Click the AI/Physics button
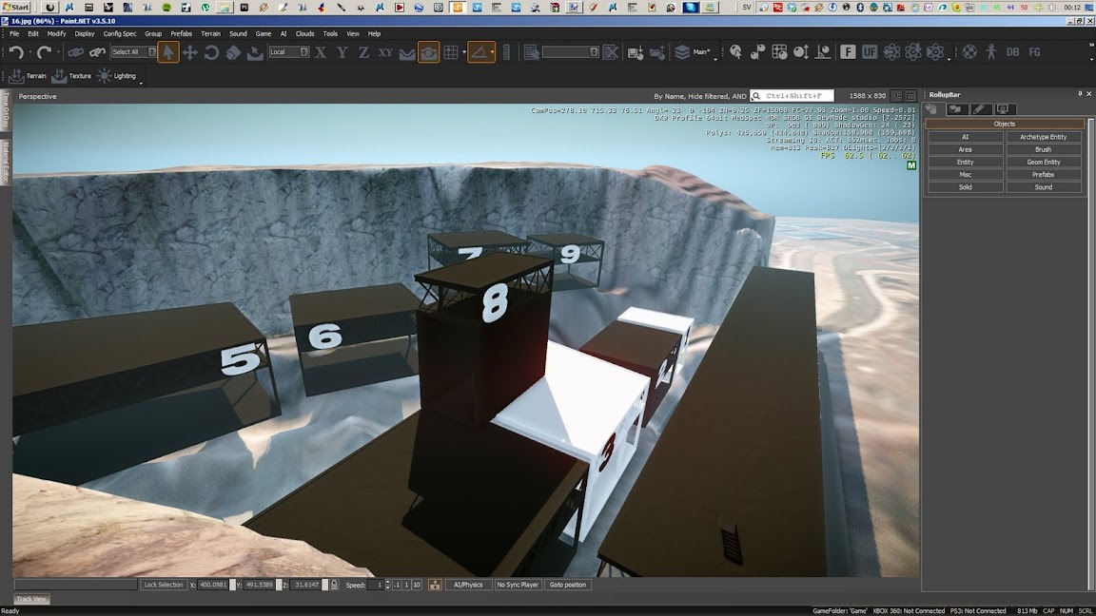 468,585
